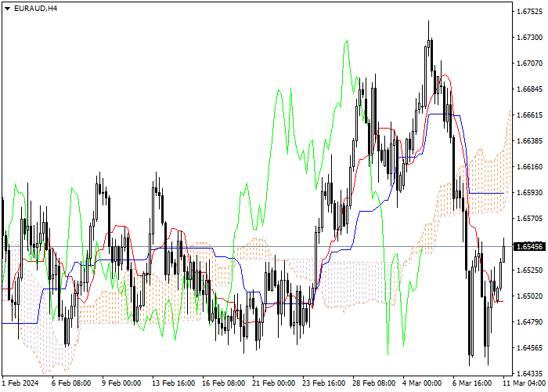Screen dimensions: 548x392
Task: Click the 13 Feb 16:00 time label
Action: pyautogui.click(x=173, y=383)
